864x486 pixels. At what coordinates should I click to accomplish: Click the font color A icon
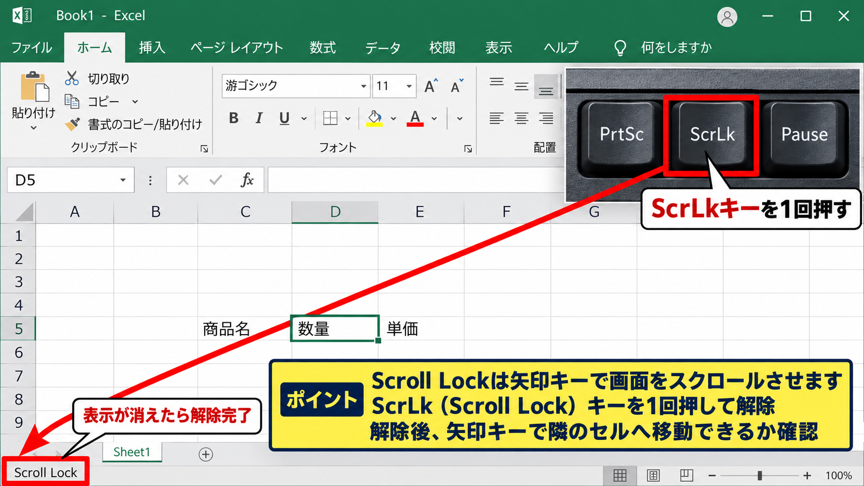415,118
